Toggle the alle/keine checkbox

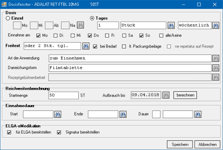coord(161,36)
